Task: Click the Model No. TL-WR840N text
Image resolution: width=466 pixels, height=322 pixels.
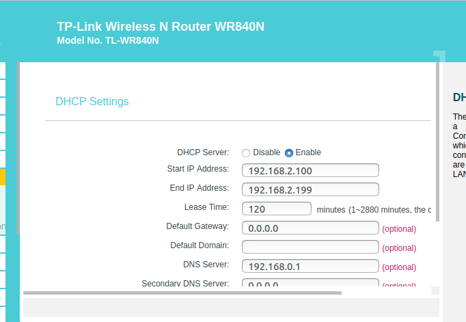Action: coord(107,40)
